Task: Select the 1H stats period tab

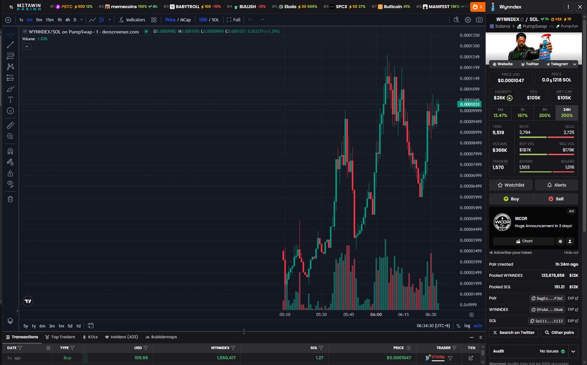Action: coord(522,113)
